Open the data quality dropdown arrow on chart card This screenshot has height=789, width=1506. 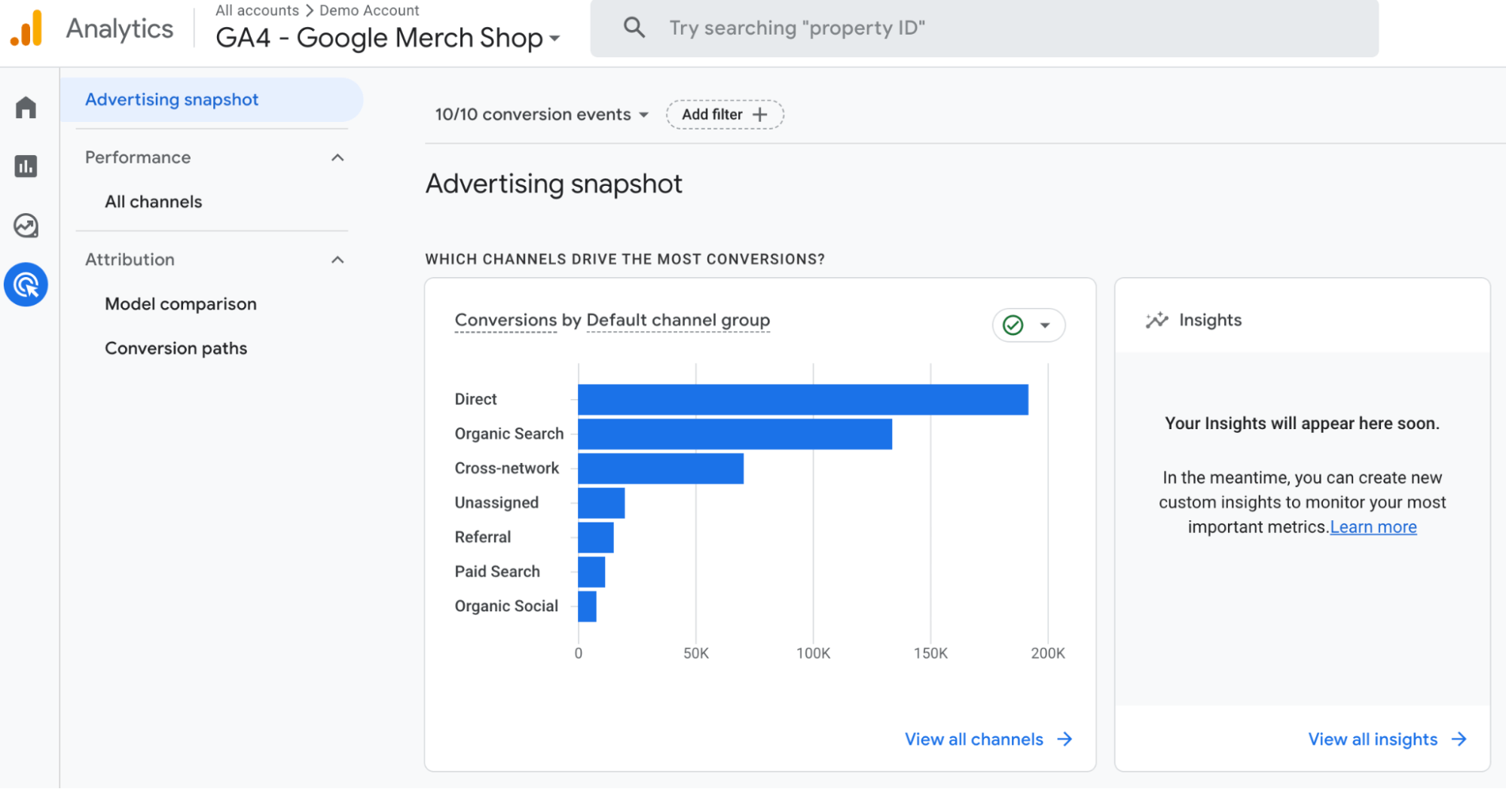[1045, 325]
